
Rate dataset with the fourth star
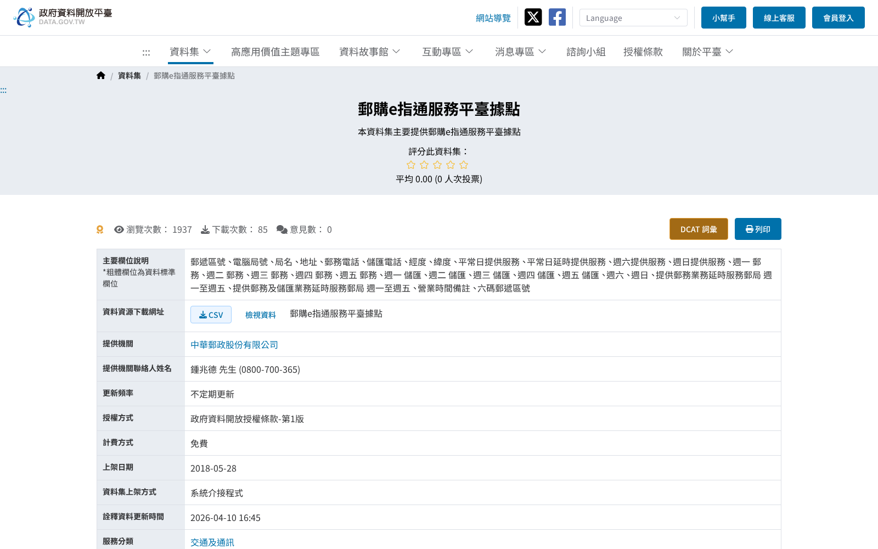point(451,165)
